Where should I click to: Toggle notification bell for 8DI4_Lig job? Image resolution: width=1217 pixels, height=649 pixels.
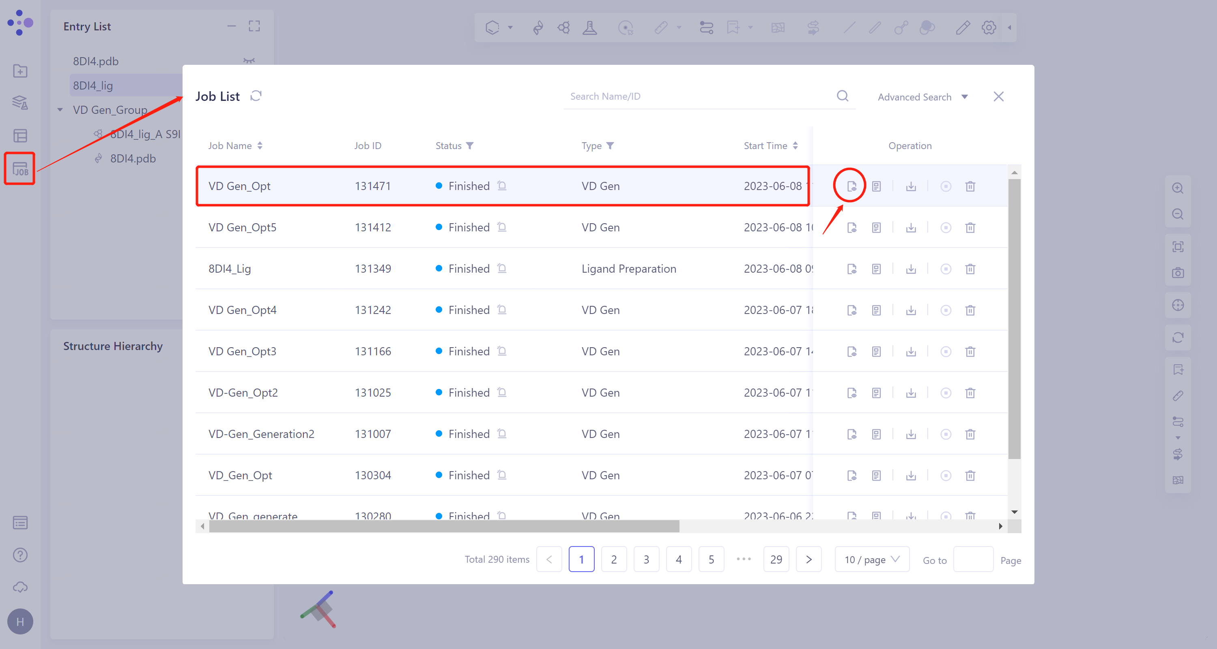coord(502,268)
